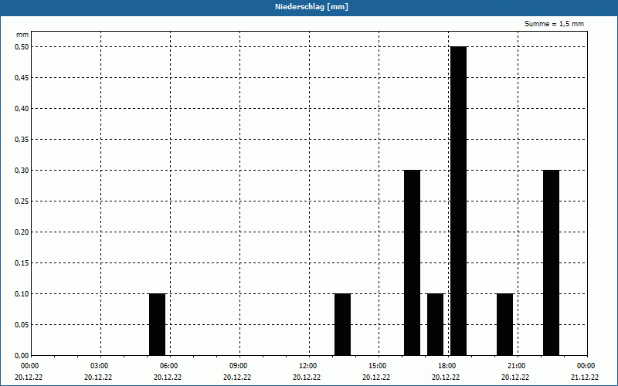Screen dimensions: 618x386
Task: Click the 03:00 time label
Action: (100, 366)
